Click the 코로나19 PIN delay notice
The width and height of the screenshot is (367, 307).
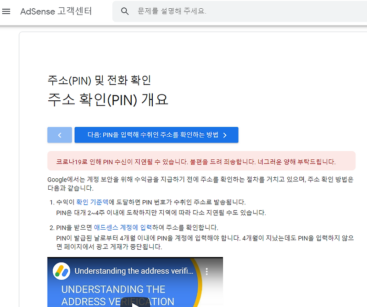pyautogui.click(x=201, y=161)
